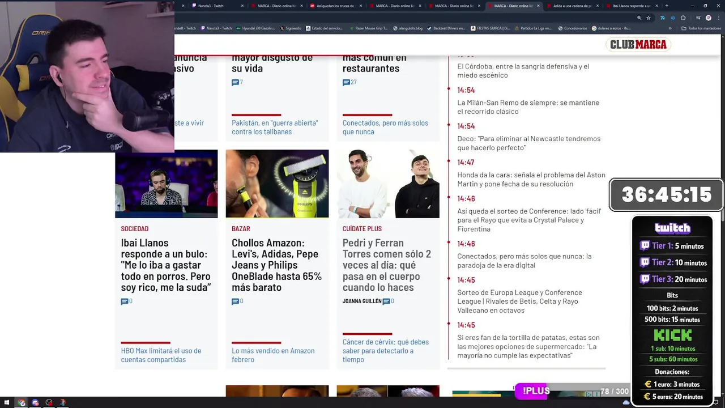
Task: Open the Windows Start button
Action: [7, 402]
